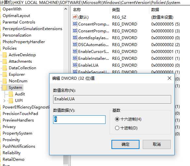The image size is (190, 166).
Task: Click the tree pane scroll-up arrow
Action: click(x=66, y=9)
